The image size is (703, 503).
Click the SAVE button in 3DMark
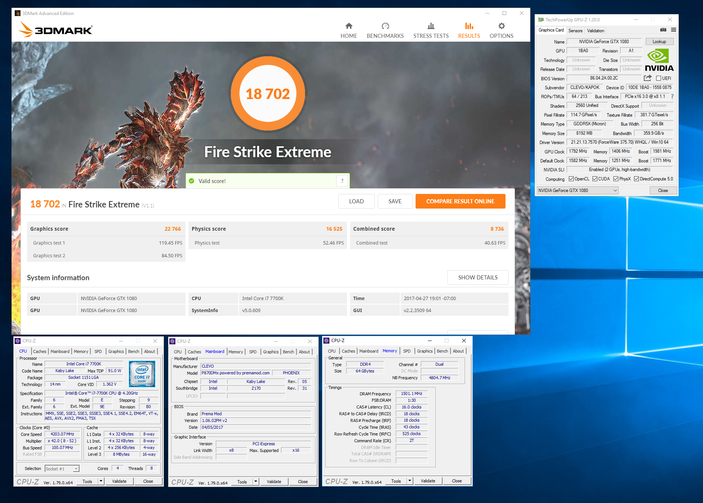pyautogui.click(x=395, y=201)
